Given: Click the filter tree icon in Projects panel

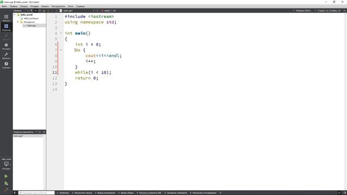Looking at the screenshot, I should [31, 11].
